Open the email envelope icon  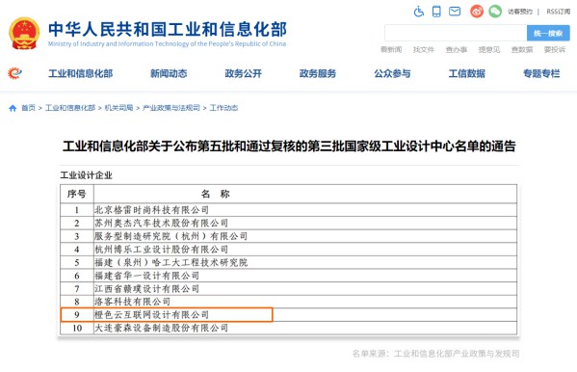[x=455, y=12]
